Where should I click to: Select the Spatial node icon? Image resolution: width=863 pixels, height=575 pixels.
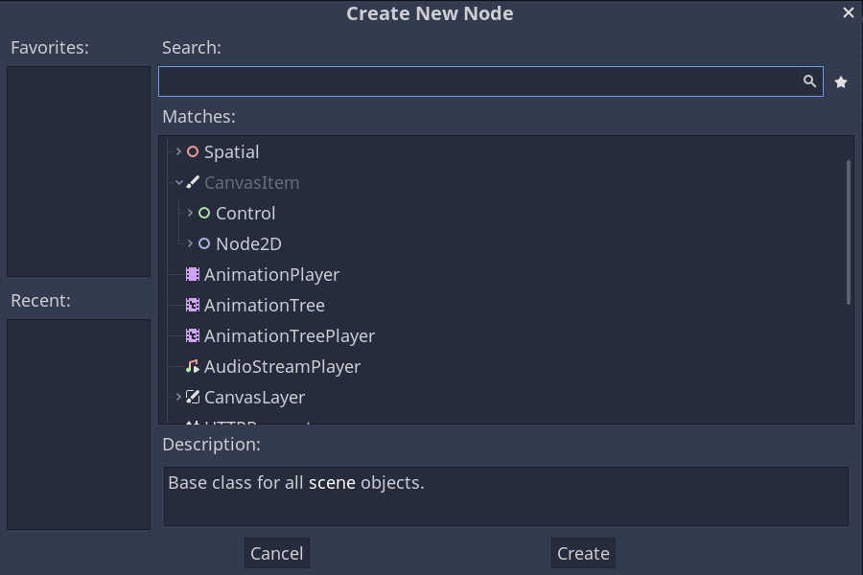(192, 151)
